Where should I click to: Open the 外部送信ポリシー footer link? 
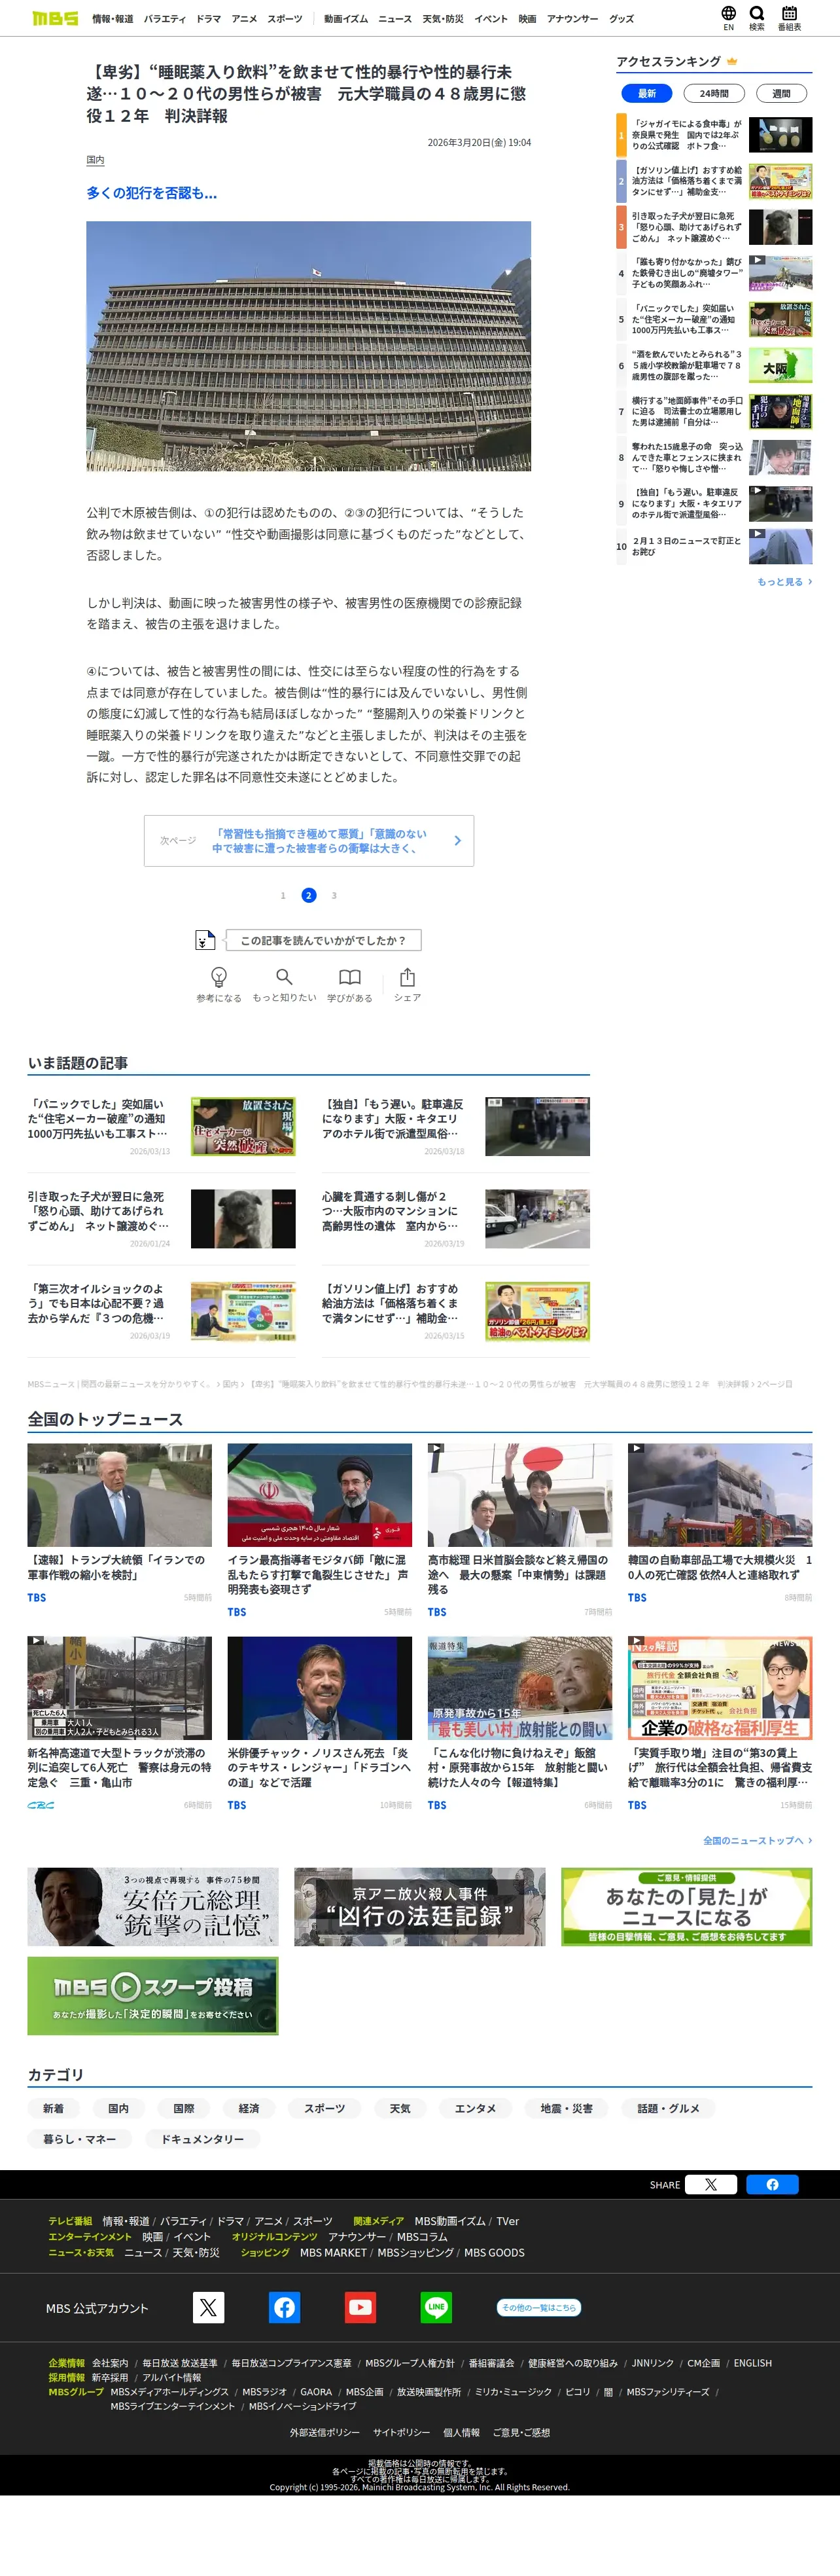[324, 2432]
